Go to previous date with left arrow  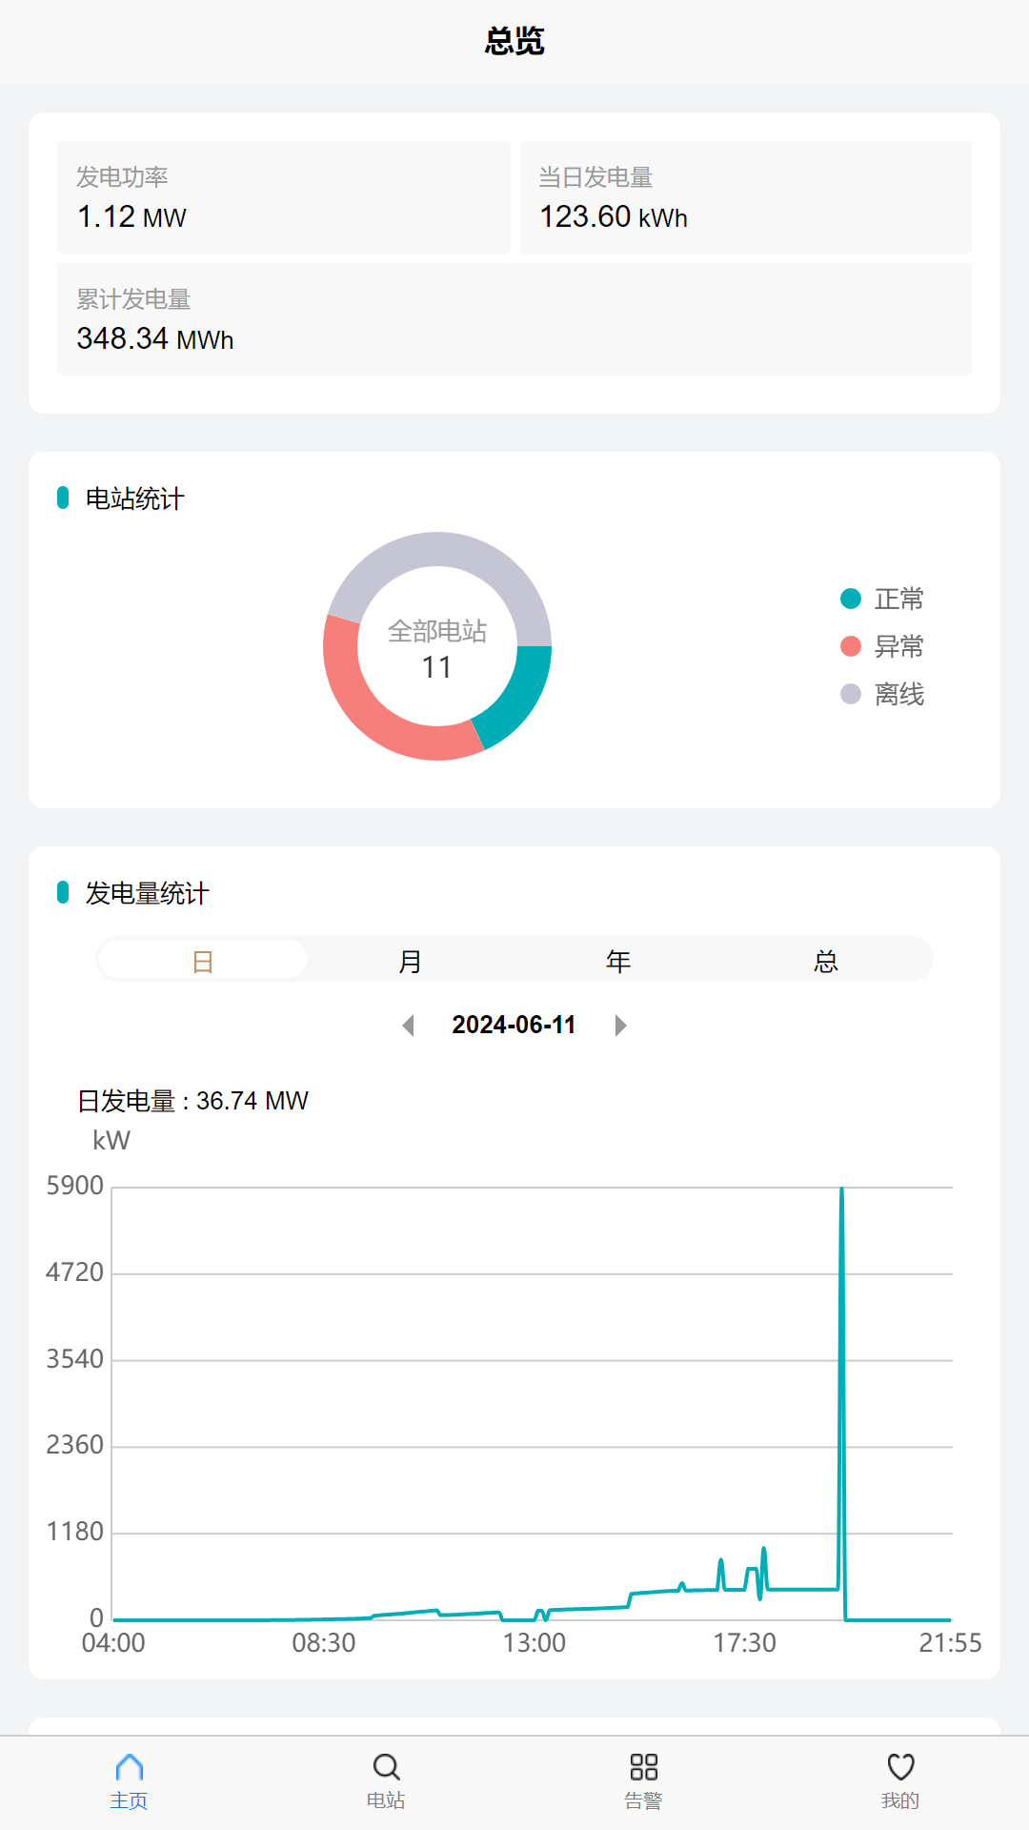[409, 1026]
